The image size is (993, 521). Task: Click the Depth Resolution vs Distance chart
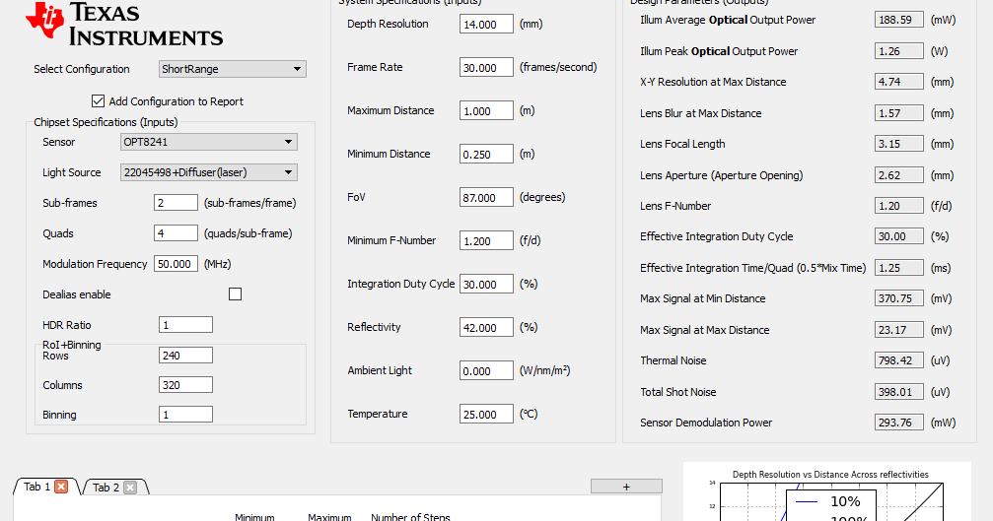pyautogui.click(x=827, y=491)
